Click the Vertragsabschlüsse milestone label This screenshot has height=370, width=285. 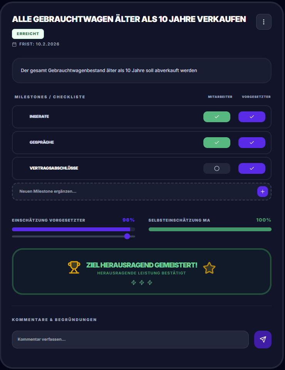pos(54,168)
